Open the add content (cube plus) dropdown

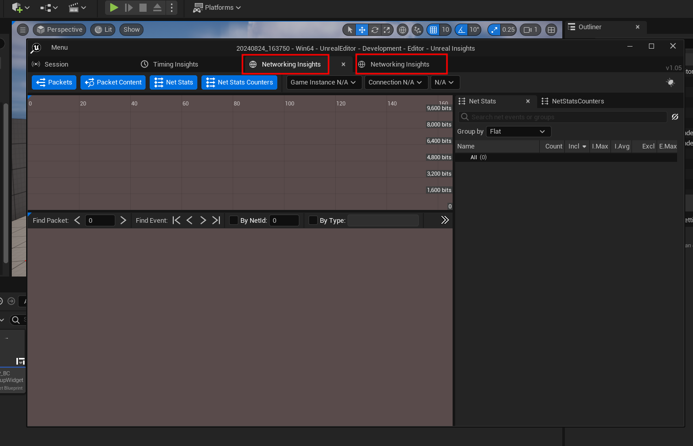[x=21, y=8]
